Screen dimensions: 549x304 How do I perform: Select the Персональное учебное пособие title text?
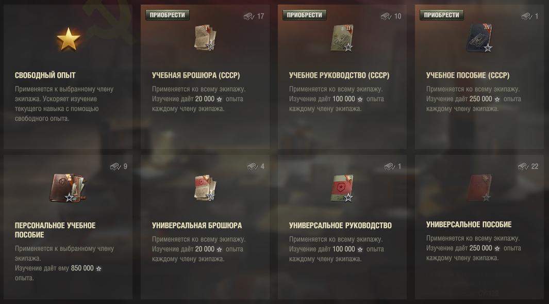tap(55, 230)
